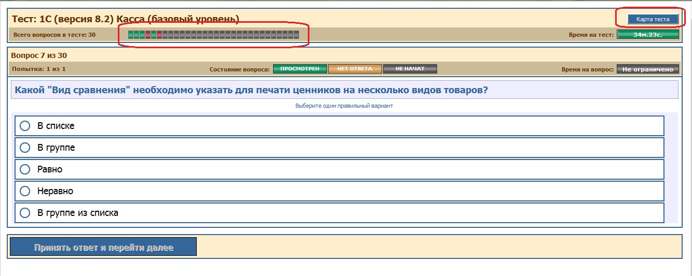
Task: Click the Вопрос 7 из 30 heading
Action: (39, 55)
